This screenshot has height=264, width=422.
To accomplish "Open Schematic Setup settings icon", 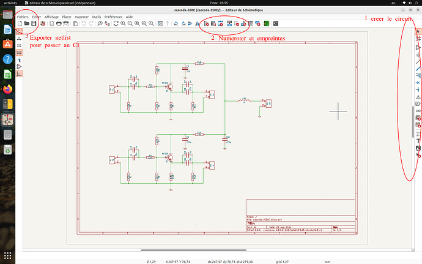I will click(43, 23).
